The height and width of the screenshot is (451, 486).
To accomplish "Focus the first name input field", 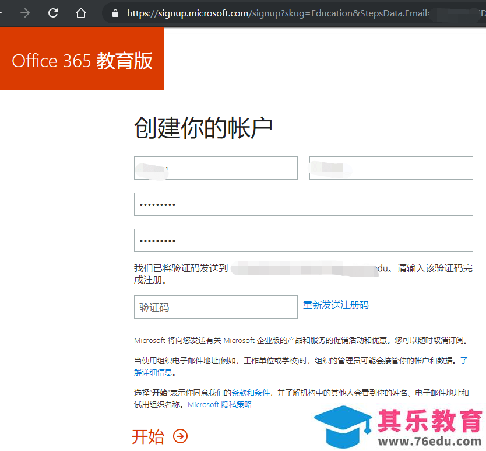I will point(216,168).
